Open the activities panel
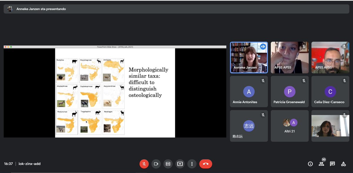353x173 pixels. (x=343, y=164)
